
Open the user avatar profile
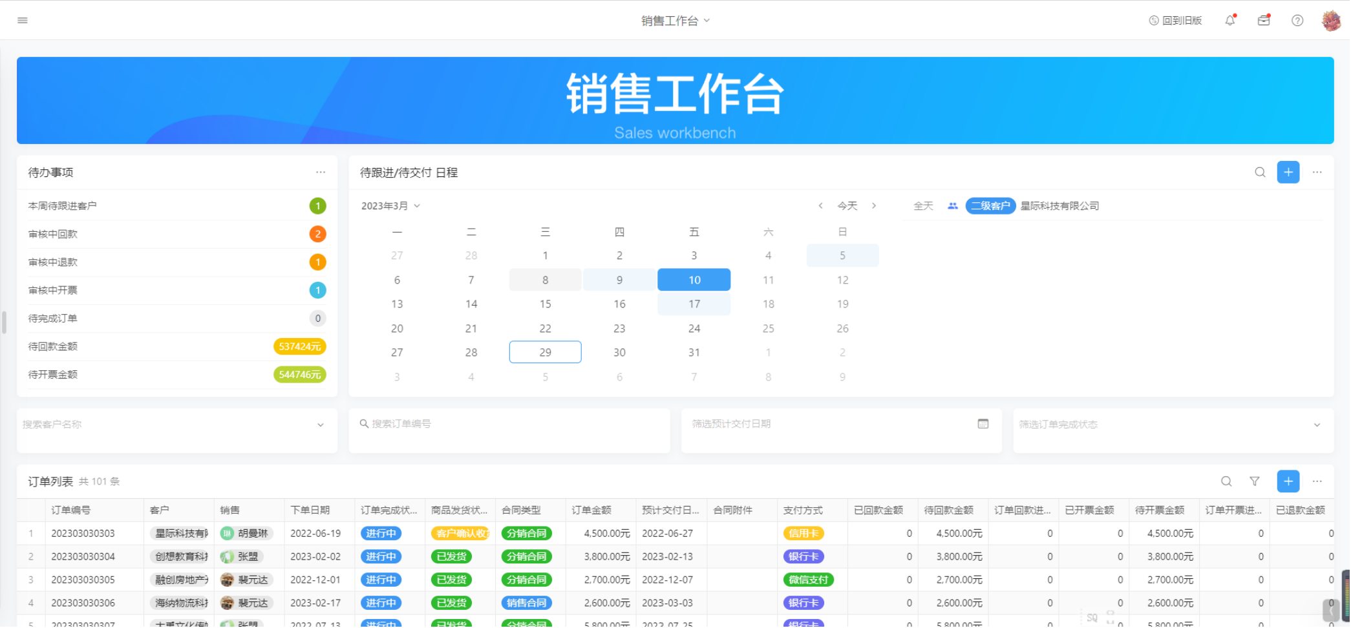click(x=1331, y=21)
